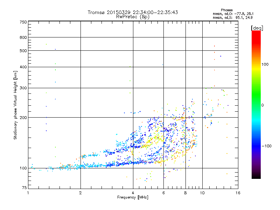Screen dimensions: 280x210
Task: Click the 'Stationary phase Virtual Height [km]' axis title
Action: click(x=15, y=105)
